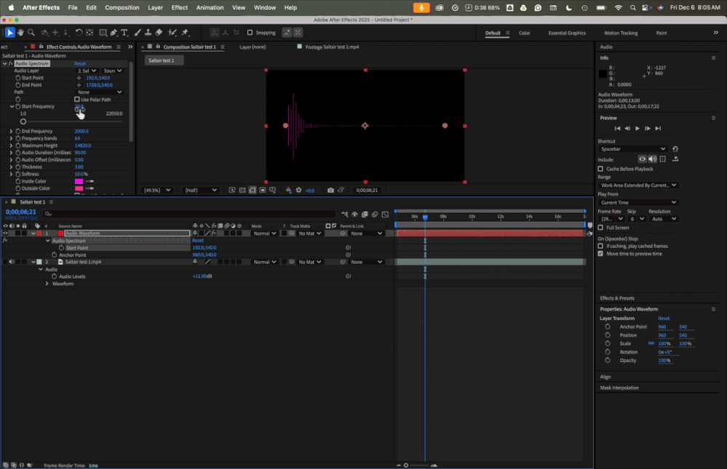
Task: Open the Animation menu
Action: pos(210,7)
